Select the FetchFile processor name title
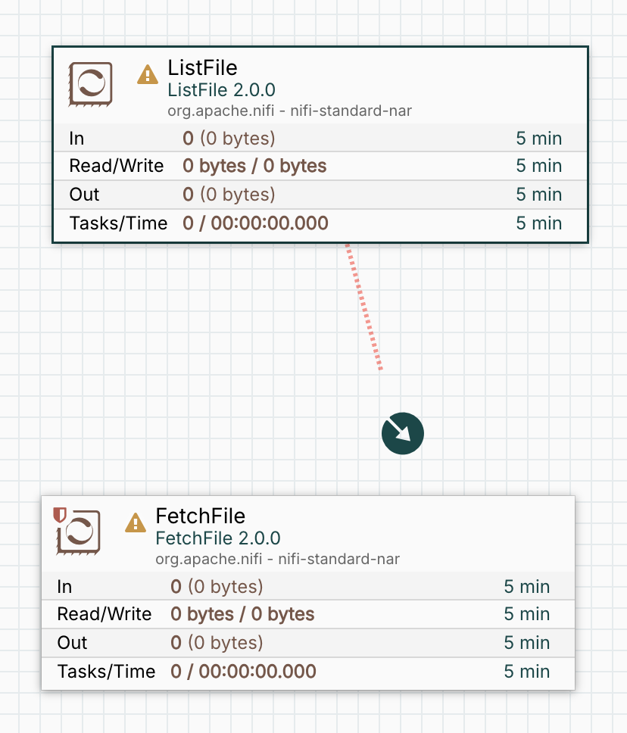 [x=200, y=516]
